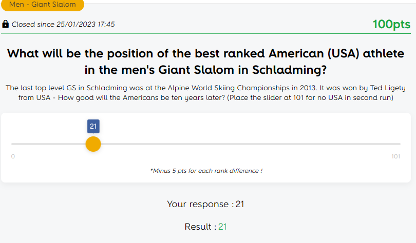Click the black padlock icon
416x243 pixels.
[x=5, y=24]
